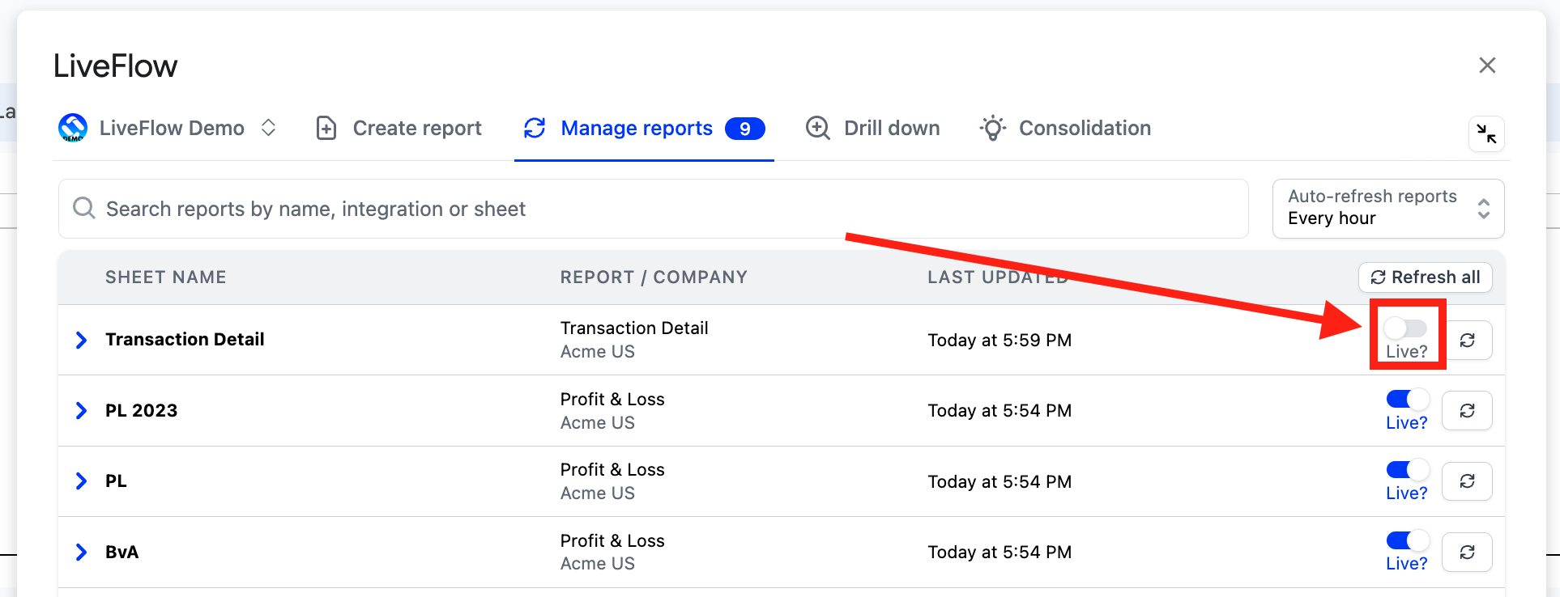Viewport: 1560px width, 597px height.
Task: Click the Drill down magnifier icon
Action: pos(818,128)
